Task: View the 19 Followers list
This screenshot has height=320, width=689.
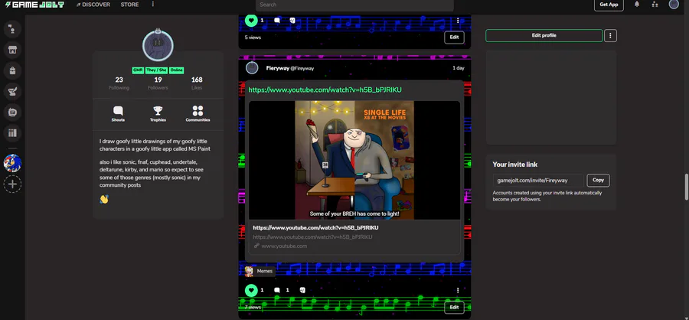Action: [158, 83]
